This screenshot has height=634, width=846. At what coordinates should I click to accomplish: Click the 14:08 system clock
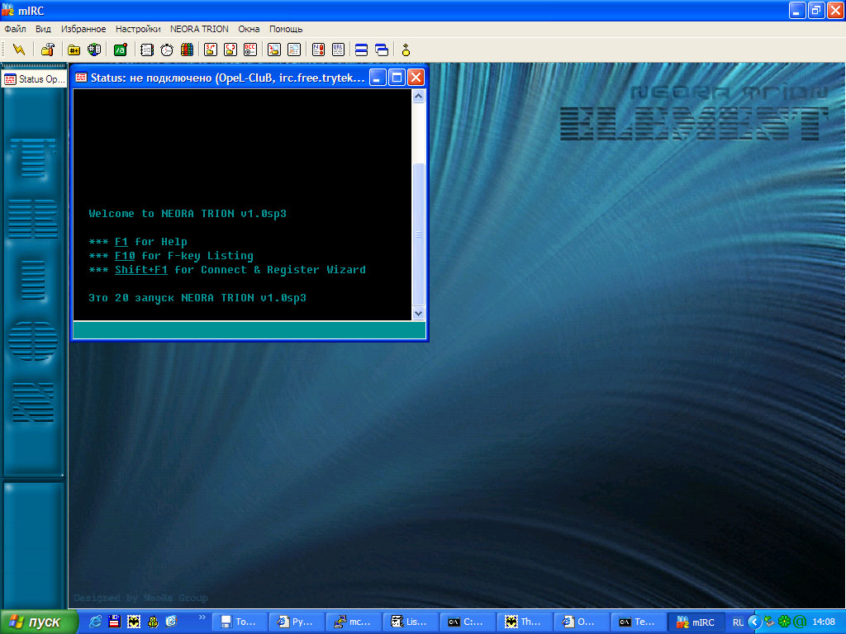(x=824, y=622)
